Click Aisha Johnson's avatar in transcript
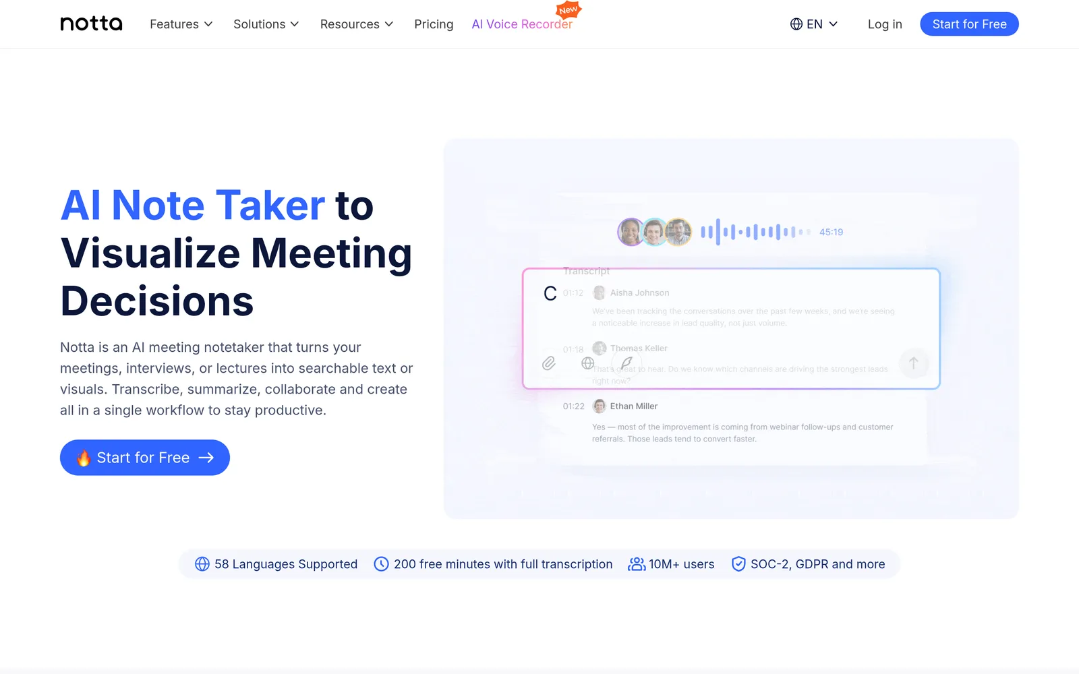Screen dimensions: 1079x674 click(599, 293)
